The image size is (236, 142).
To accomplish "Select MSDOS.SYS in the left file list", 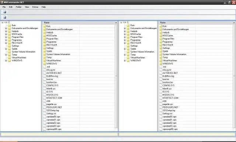I will [52, 95].
